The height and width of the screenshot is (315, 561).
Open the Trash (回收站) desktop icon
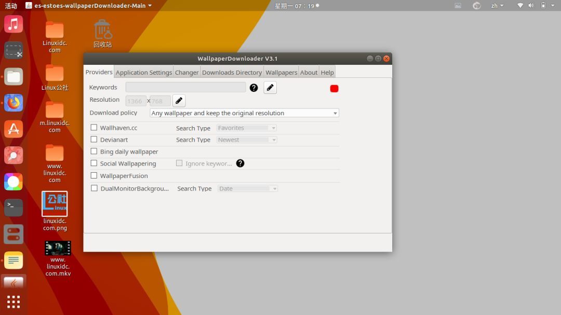point(103,34)
